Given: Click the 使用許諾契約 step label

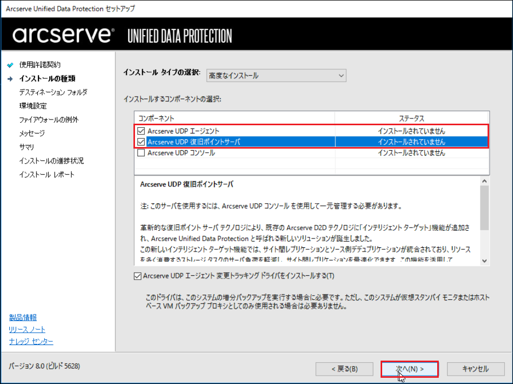Looking at the screenshot, I should (x=39, y=65).
